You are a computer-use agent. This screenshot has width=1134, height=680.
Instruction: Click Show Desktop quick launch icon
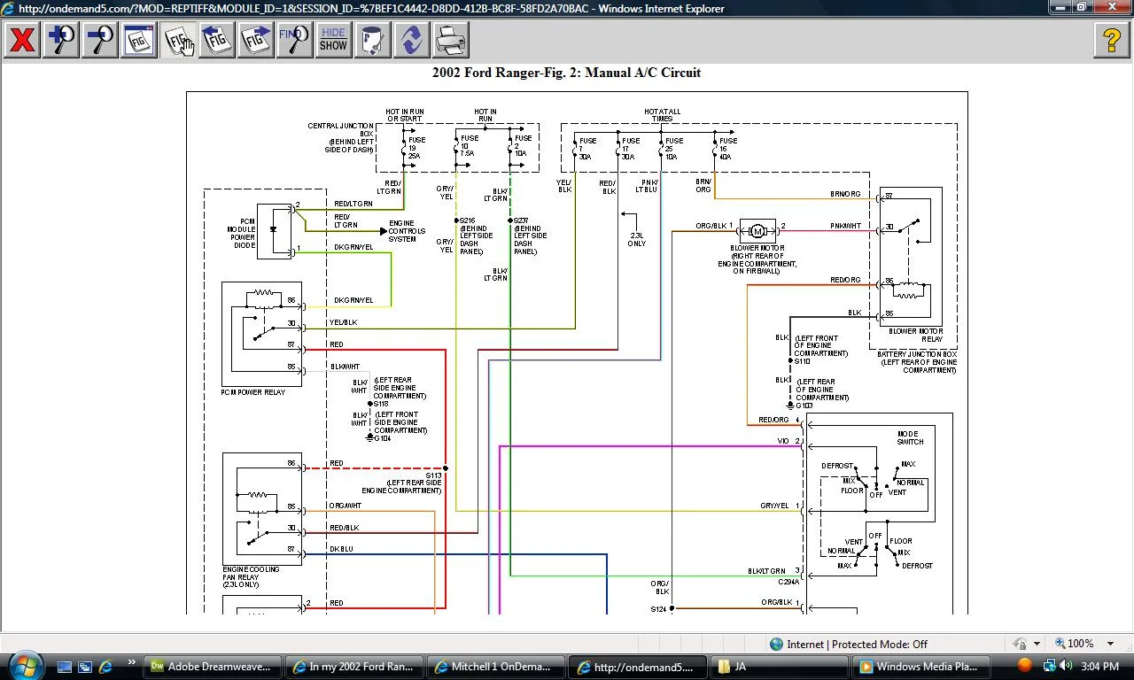point(64,667)
